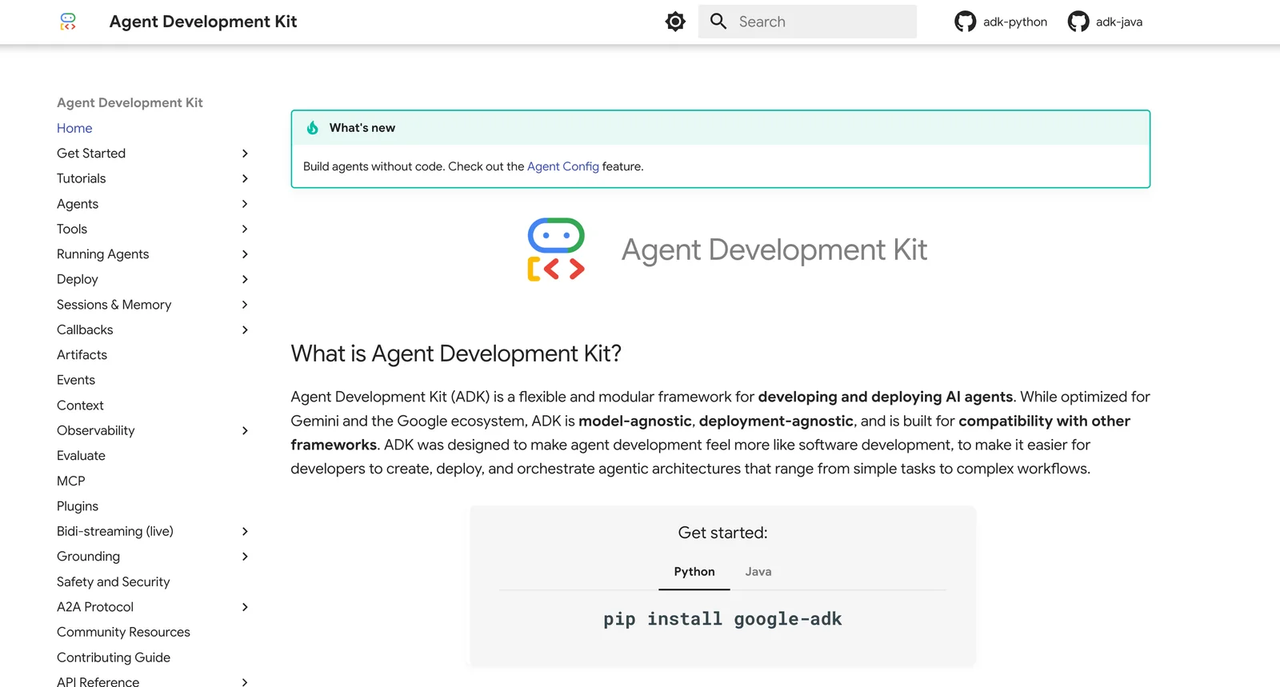This screenshot has width=1280, height=687.
Task: Expand the Bidi-streaming (live) chevron
Action: (245, 531)
